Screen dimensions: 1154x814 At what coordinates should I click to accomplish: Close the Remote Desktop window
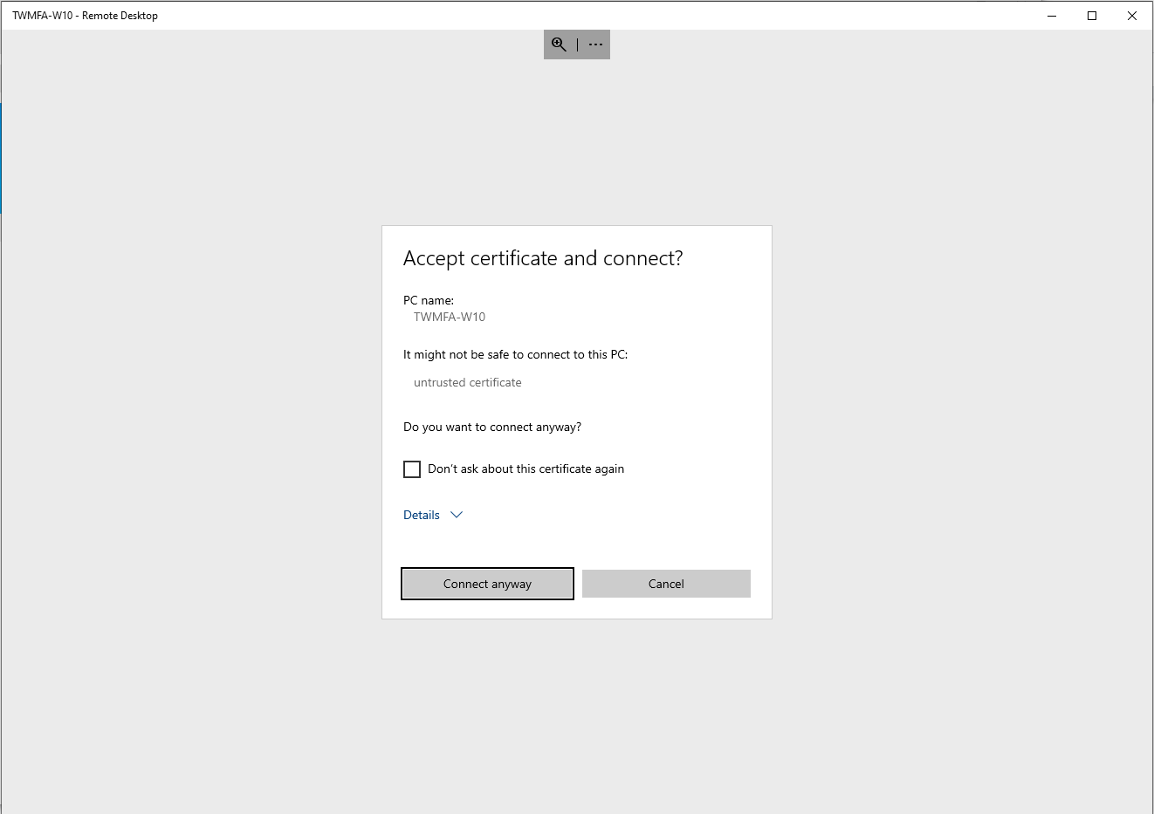(1132, 16)
